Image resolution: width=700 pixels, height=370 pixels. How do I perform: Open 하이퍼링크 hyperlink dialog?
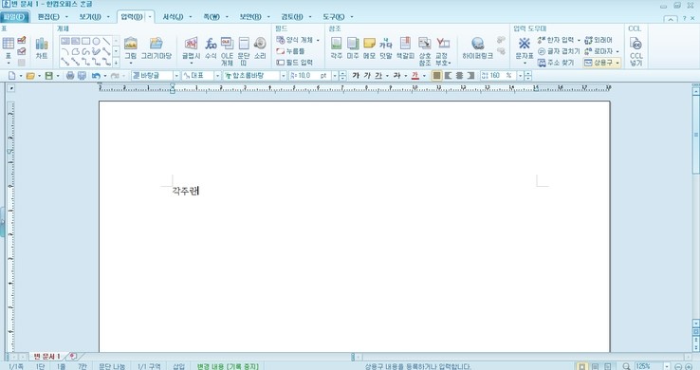[477, 48]
